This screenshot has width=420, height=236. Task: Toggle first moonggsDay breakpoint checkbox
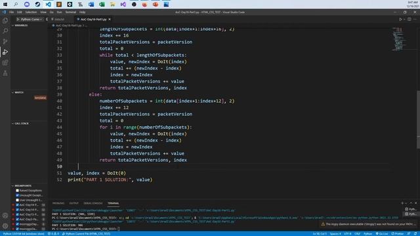pyautogui.click(x=18, y=224)
